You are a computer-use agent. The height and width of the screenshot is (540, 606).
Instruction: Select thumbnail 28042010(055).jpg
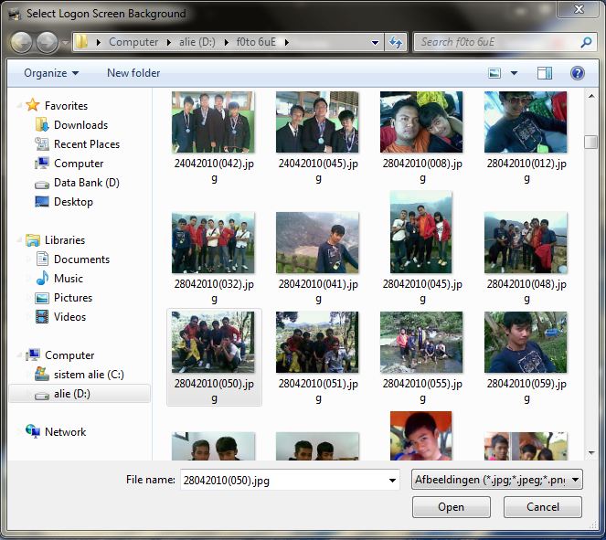coord(421,343)
